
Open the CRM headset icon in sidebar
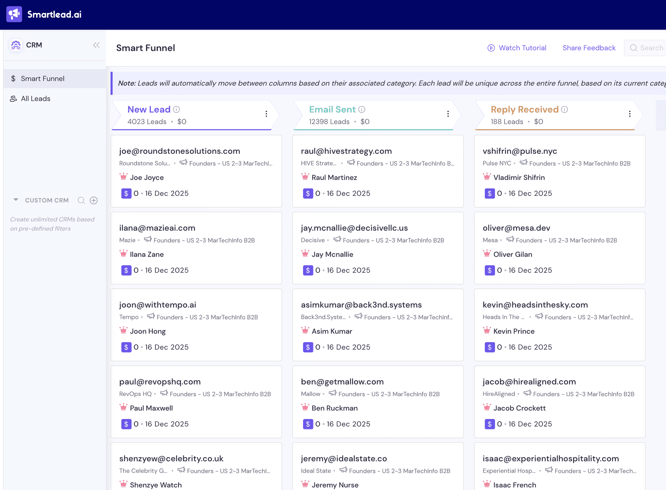click(x=15, y=45)
